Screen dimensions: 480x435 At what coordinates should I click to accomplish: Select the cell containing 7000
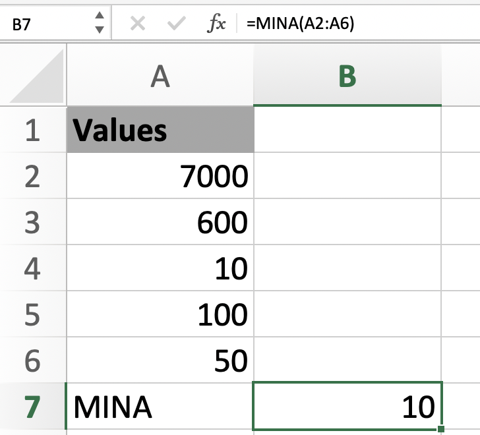click(x=160, y=175)
